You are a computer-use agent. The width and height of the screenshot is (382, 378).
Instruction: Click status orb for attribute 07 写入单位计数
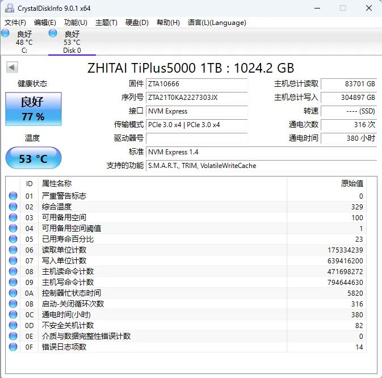13,261
